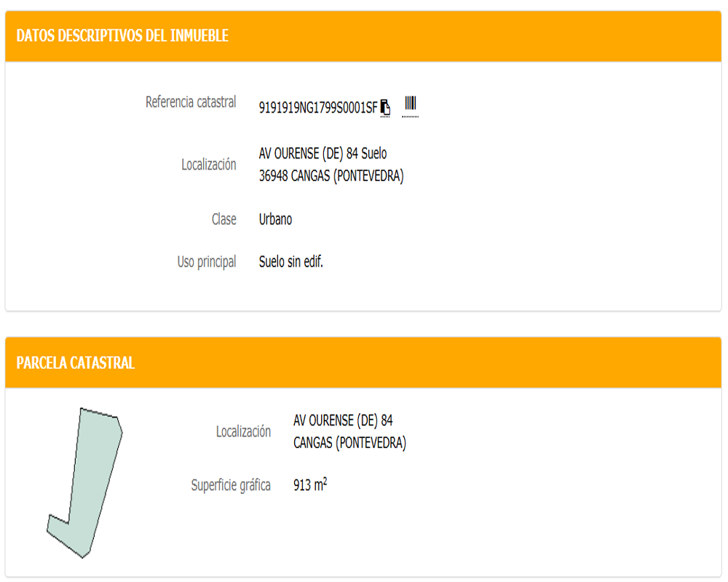The image size is (728, 582).
Task: Click the 'Uso principal' label
Action: 207,262
